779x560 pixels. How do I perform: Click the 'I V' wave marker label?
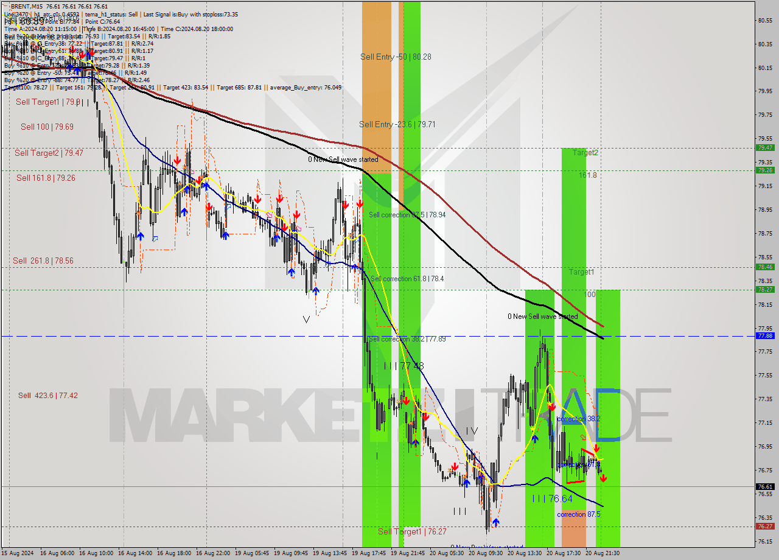[472, 431]
